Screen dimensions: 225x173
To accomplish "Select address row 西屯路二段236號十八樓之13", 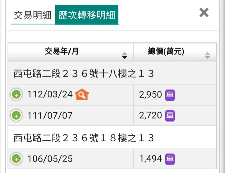I will click(112, 73).
